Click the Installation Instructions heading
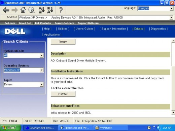175x131 pixels. (67, 71)
